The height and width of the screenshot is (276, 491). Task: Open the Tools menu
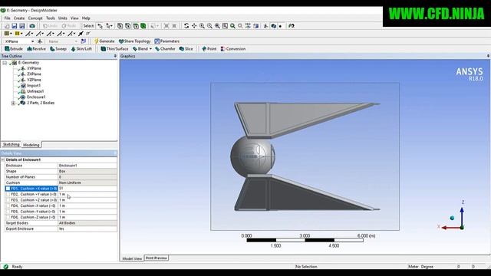(51, 18)
